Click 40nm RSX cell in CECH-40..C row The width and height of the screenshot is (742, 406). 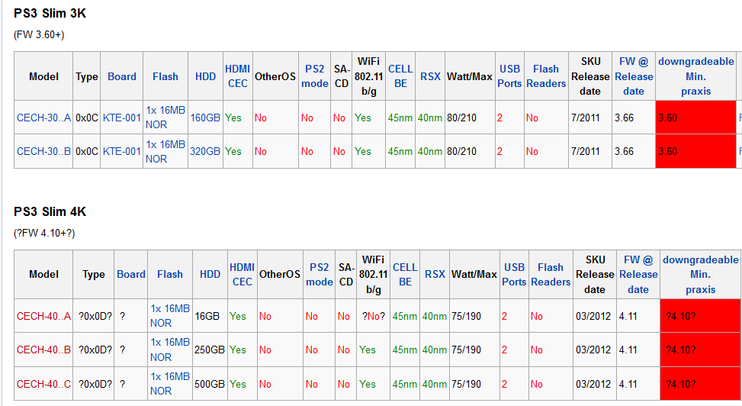click(x=435, y=384)
